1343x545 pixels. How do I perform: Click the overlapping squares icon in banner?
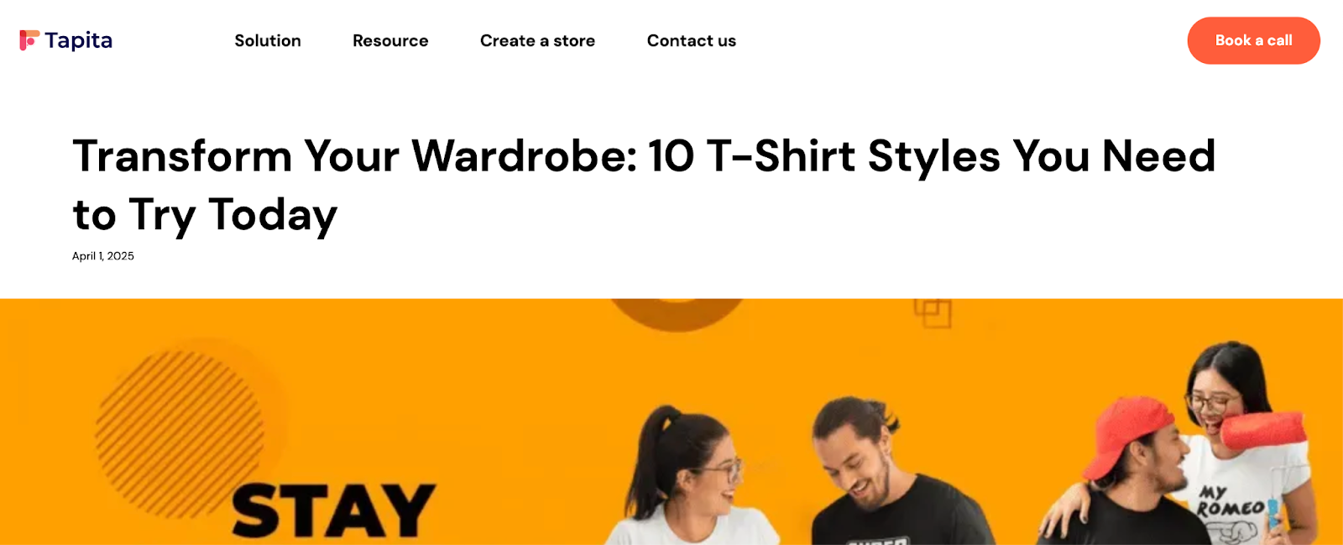933,313
